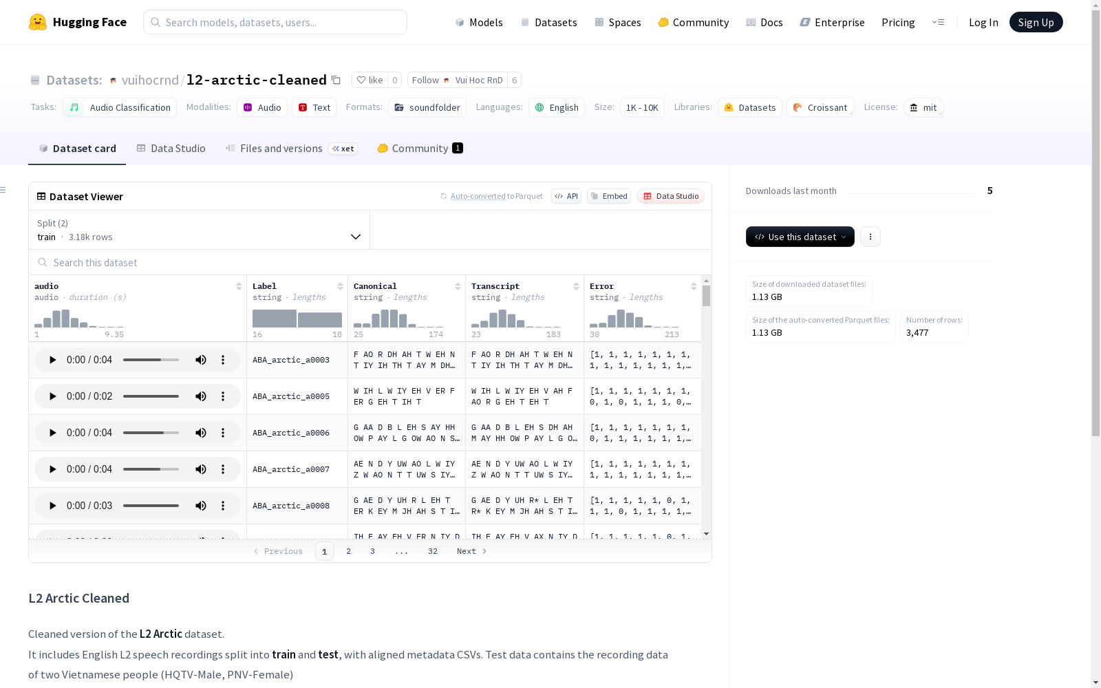This screenshot has width=1101, height=688.
Task: Expand the Split train dropdown
Action: click(x=200, y=230)
